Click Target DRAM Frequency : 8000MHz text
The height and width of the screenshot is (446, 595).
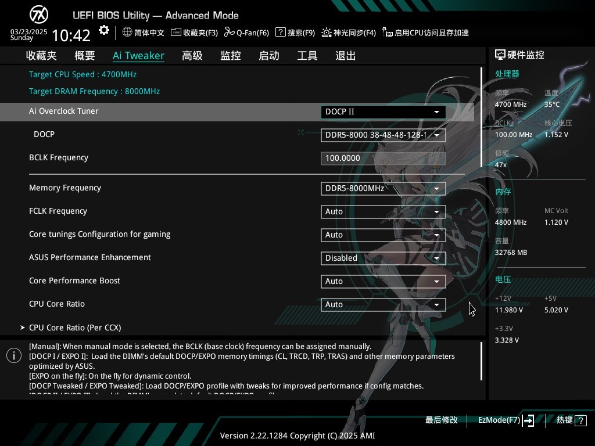(x=95, y=91)
